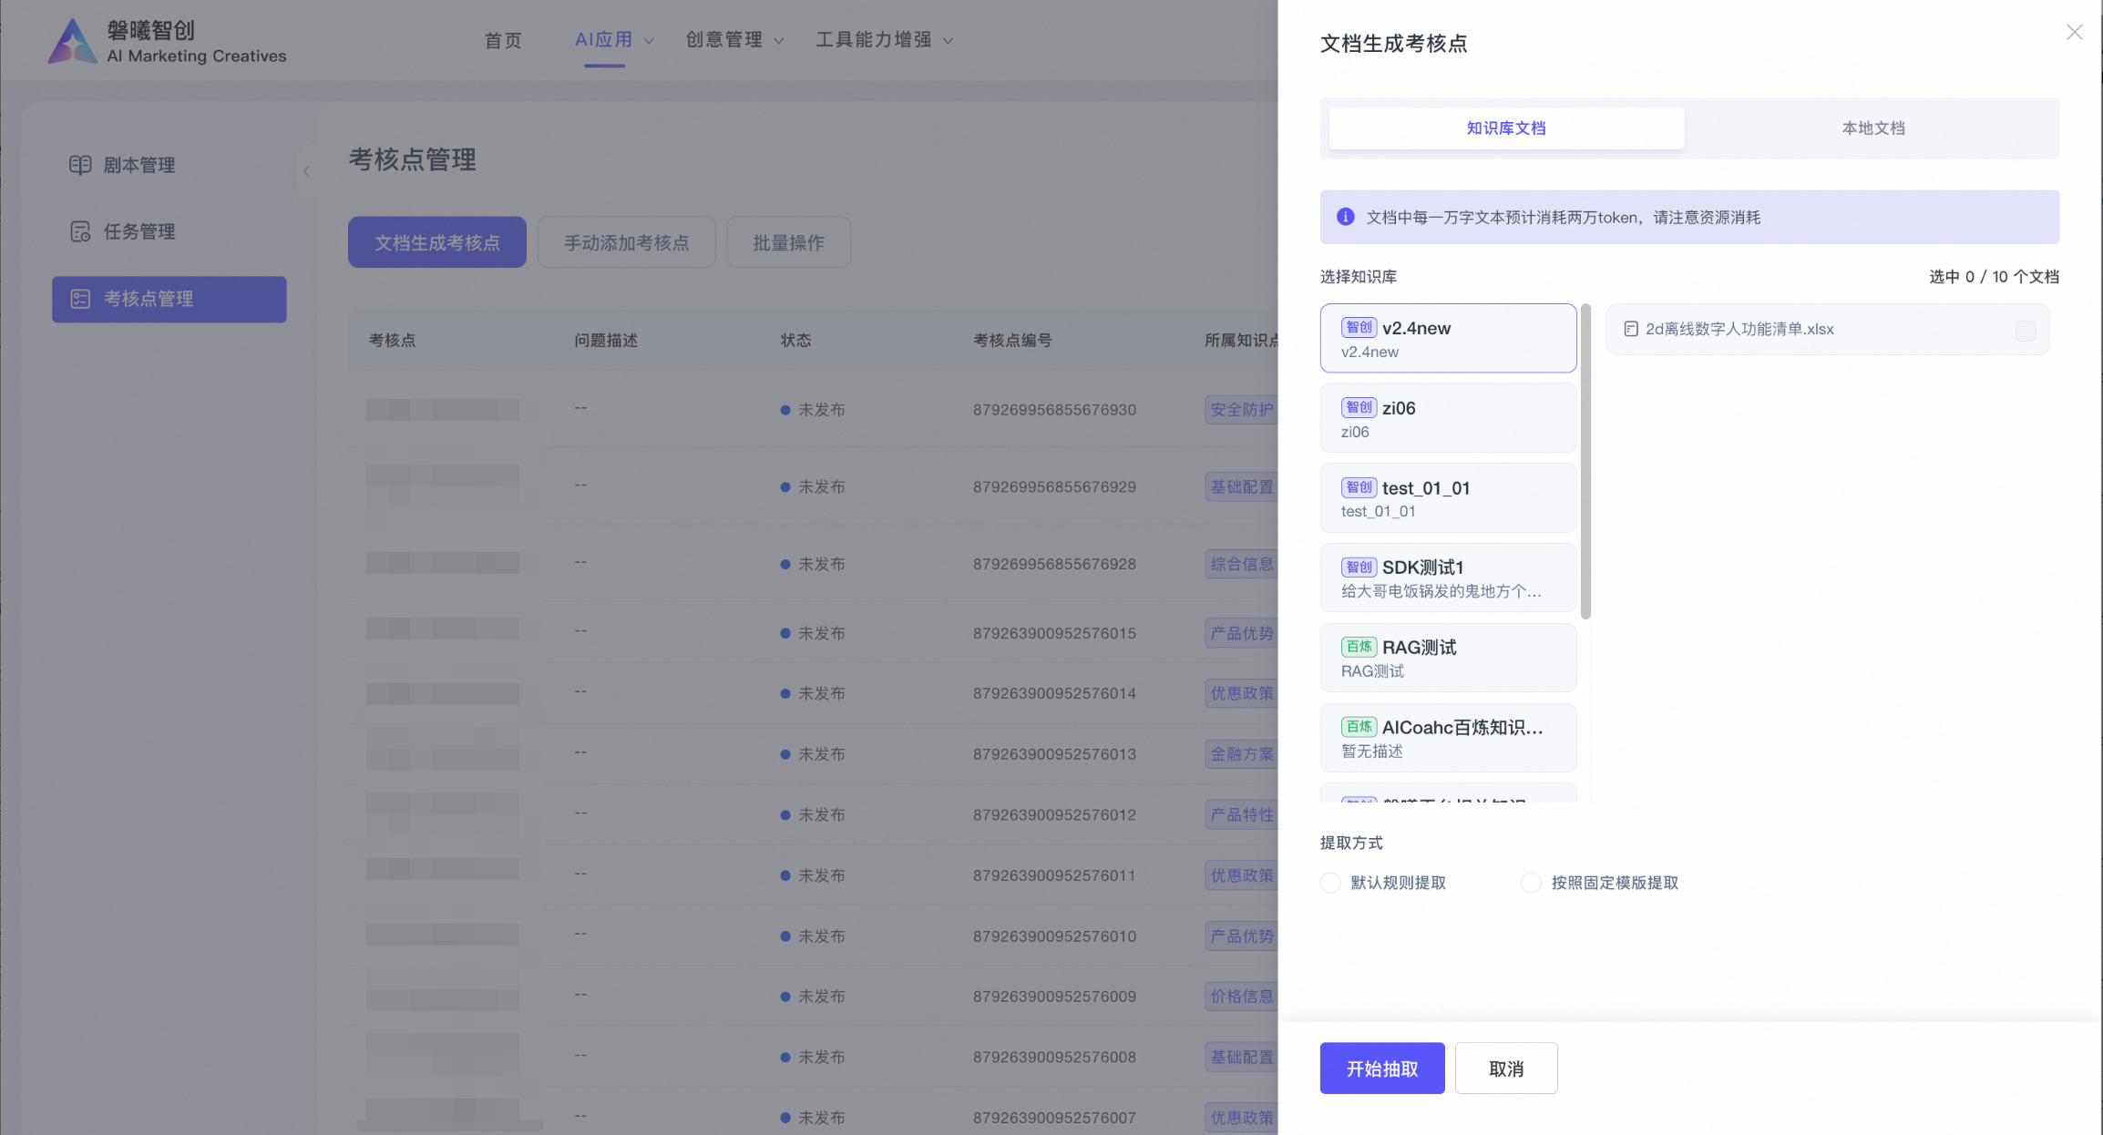Expand the 工具能力增强 dropdown chevron
This screenshot has width=2103, height=1135.
(x=948, y=41)
